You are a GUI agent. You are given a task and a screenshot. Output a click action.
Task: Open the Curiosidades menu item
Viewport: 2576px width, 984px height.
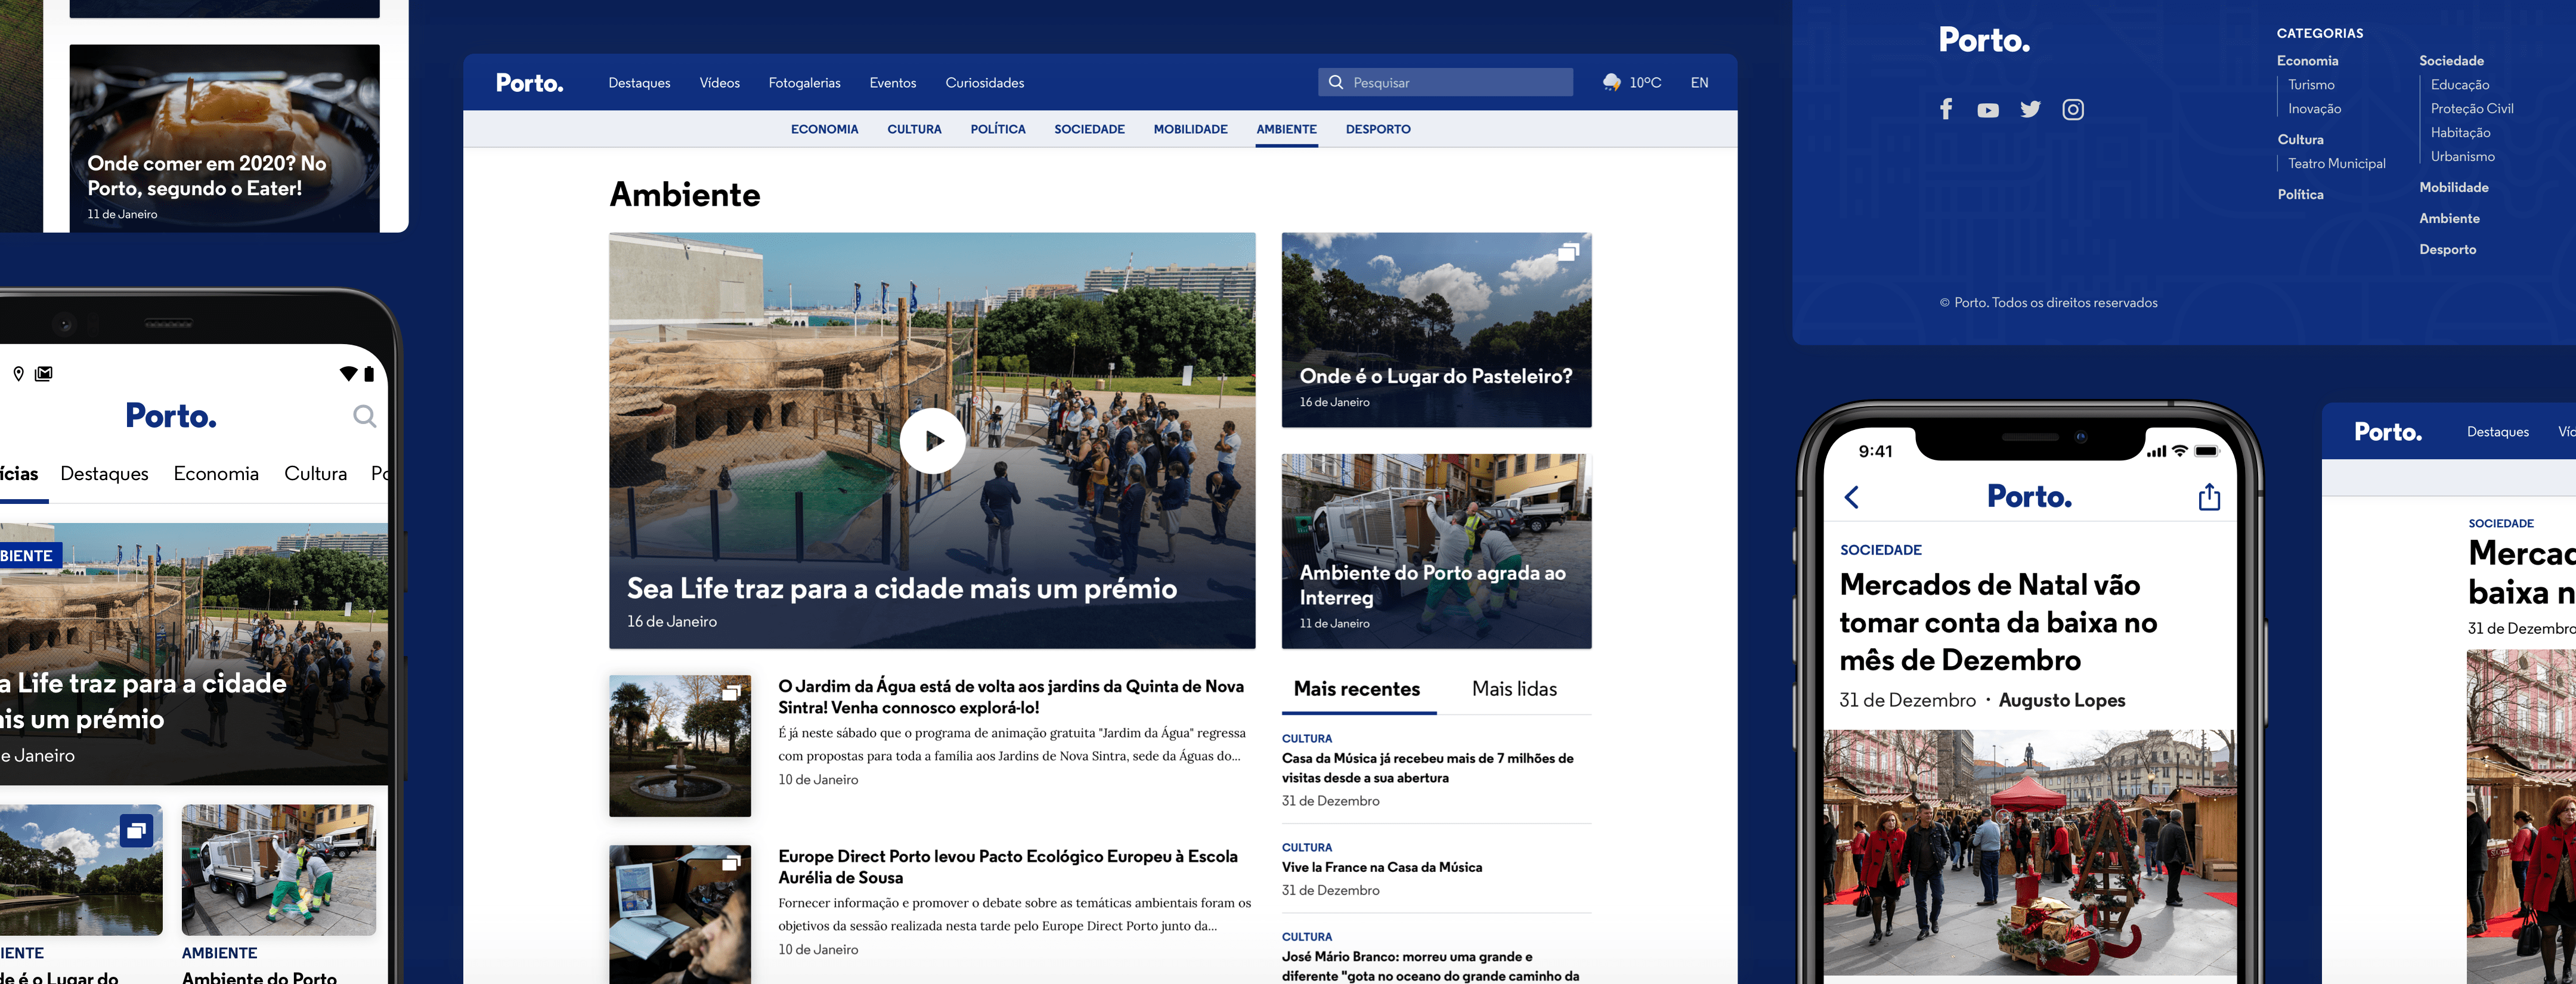coord(984,83)
